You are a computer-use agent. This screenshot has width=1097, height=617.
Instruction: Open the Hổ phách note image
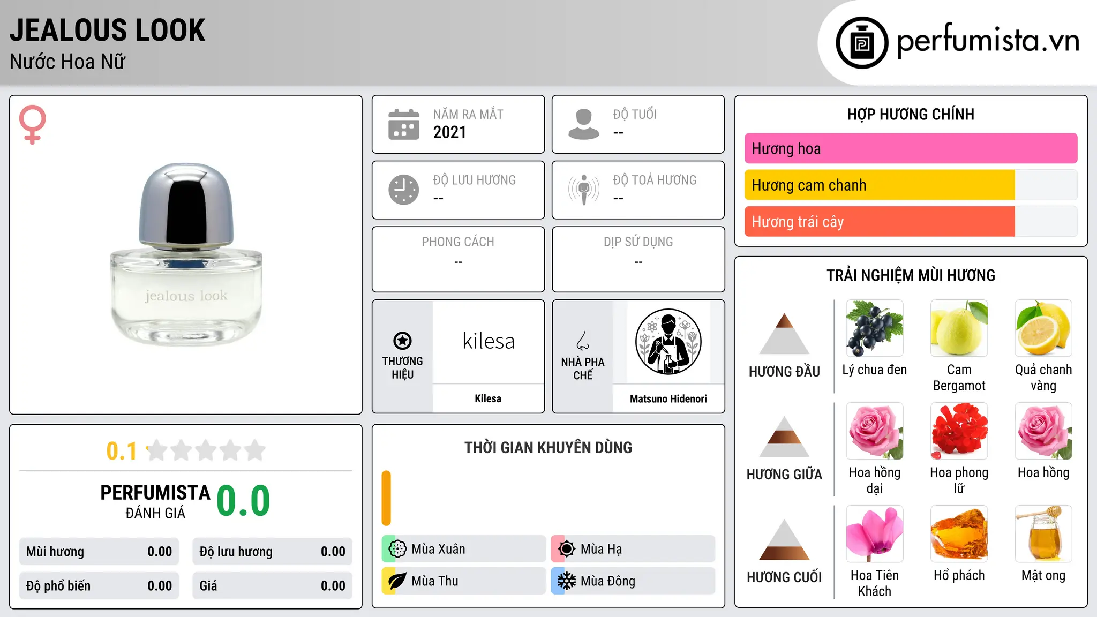point(959,534)
